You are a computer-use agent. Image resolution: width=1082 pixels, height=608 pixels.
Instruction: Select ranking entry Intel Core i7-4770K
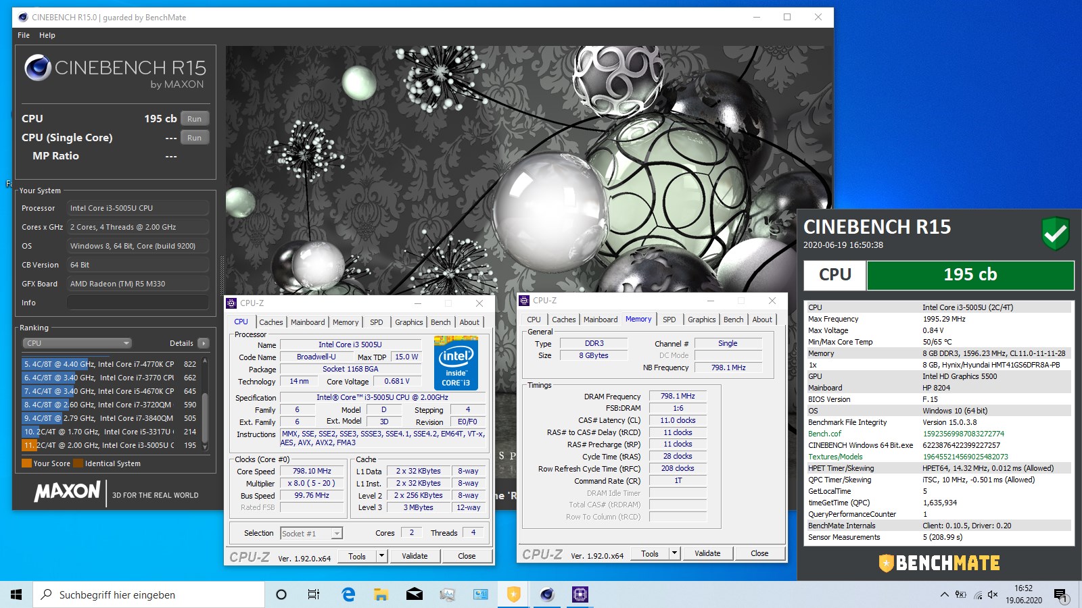[110, 364]
